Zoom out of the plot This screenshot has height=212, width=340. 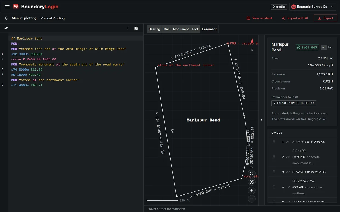252,199
